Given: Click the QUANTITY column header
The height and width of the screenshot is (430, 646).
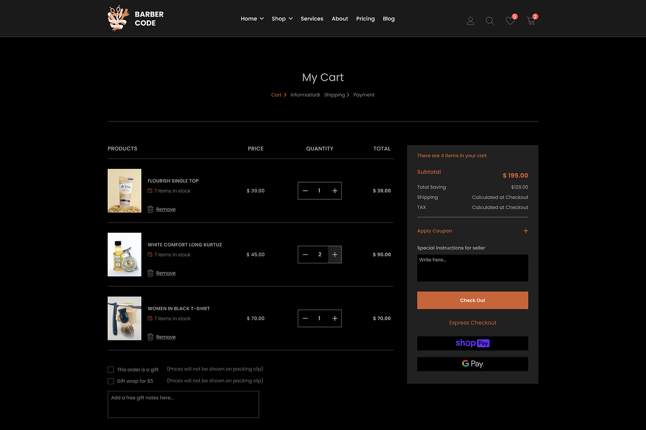Looking at the screenshot, I should [320, 149].
